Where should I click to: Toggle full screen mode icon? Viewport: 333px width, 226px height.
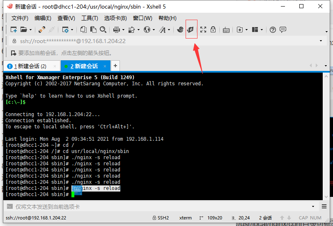[x=203, y=30]
